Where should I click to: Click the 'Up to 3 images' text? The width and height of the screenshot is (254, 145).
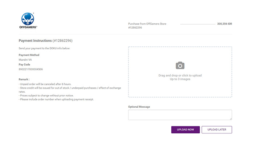point(180,79)
